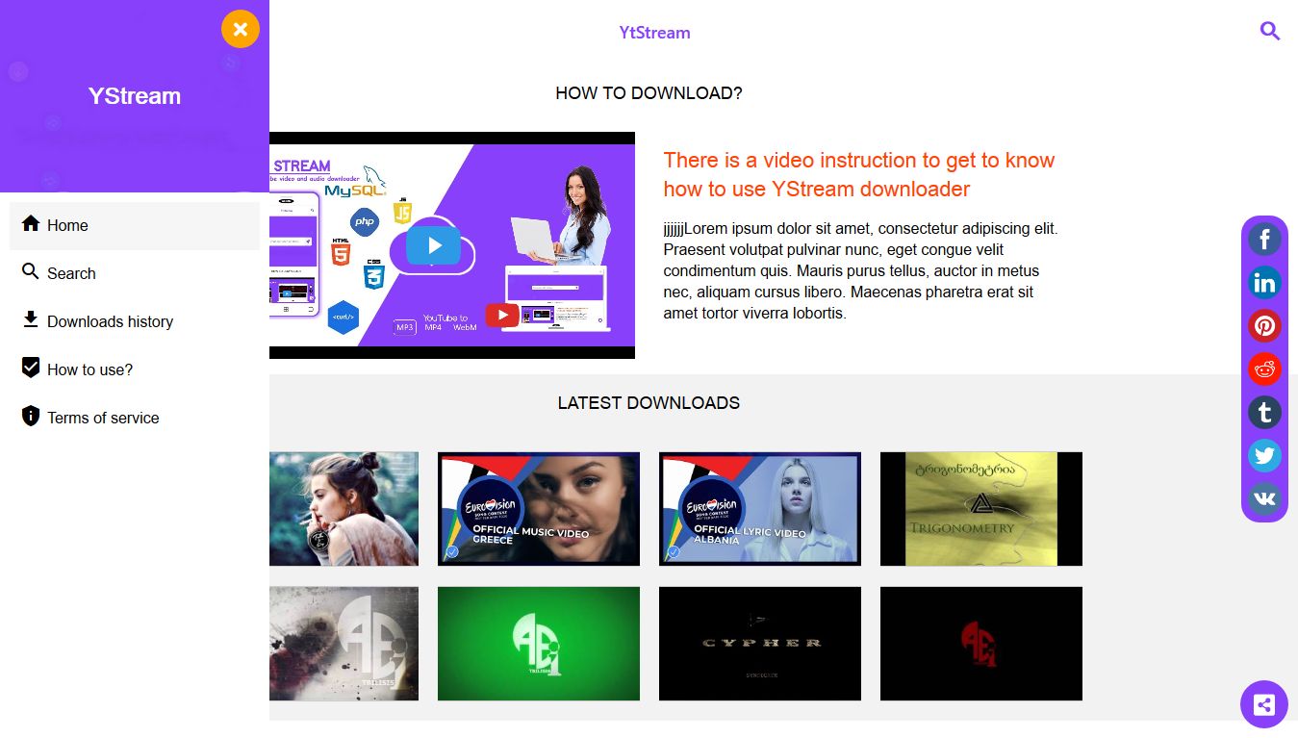Share on Twitter
Image resolution: width=1298 pixels, height=738 pixels.
(1264, 456)
